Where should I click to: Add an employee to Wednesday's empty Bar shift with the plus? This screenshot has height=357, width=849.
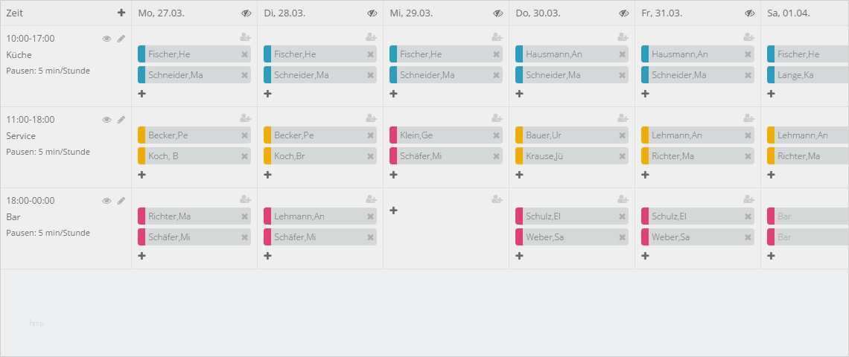tap(394, 210)
